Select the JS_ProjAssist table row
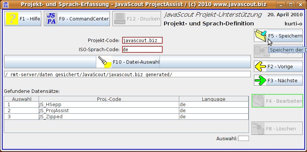This screenshot has height=152, width=307. (x=108, y=110)
